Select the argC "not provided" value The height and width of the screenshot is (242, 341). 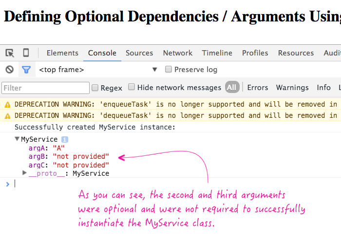coord(81,165)
